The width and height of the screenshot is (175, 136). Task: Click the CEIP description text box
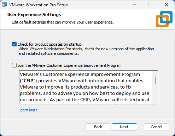coord(89,87)
